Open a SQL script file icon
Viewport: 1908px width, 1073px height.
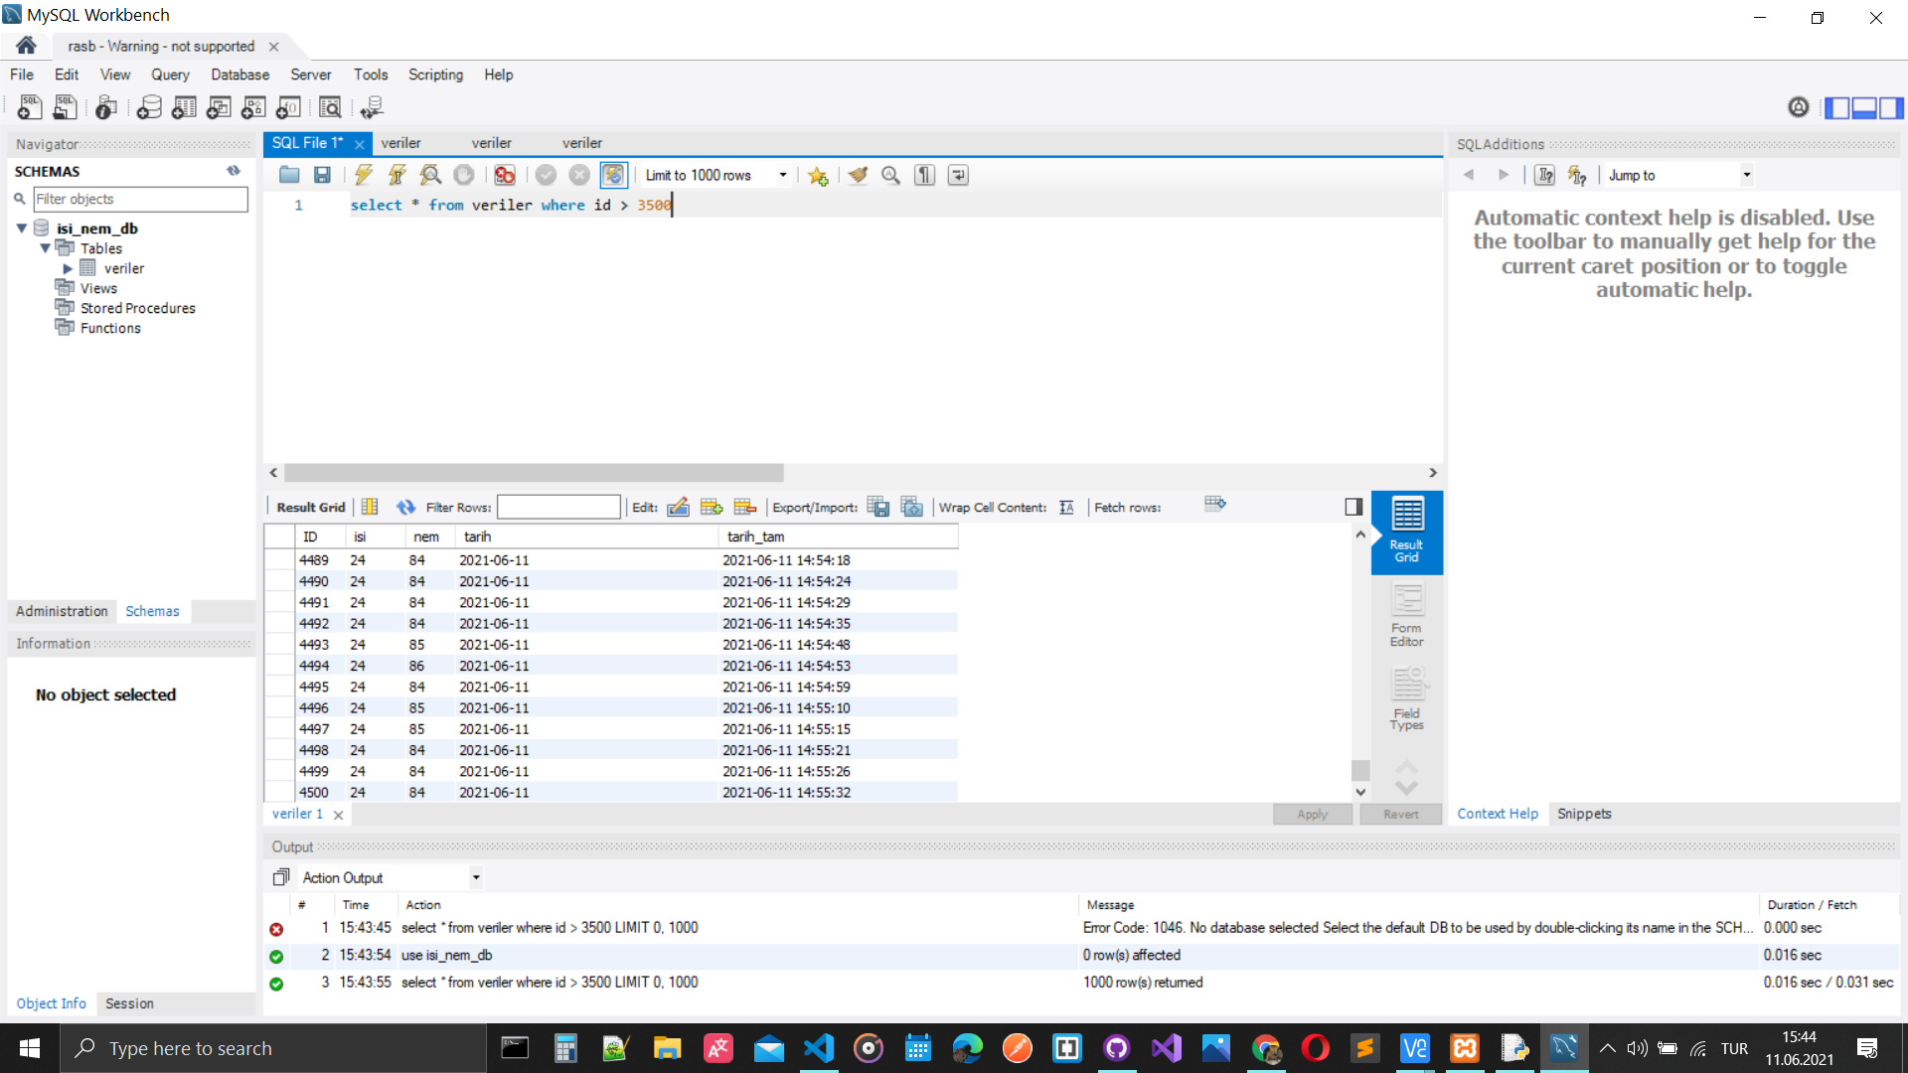point(289,175)
